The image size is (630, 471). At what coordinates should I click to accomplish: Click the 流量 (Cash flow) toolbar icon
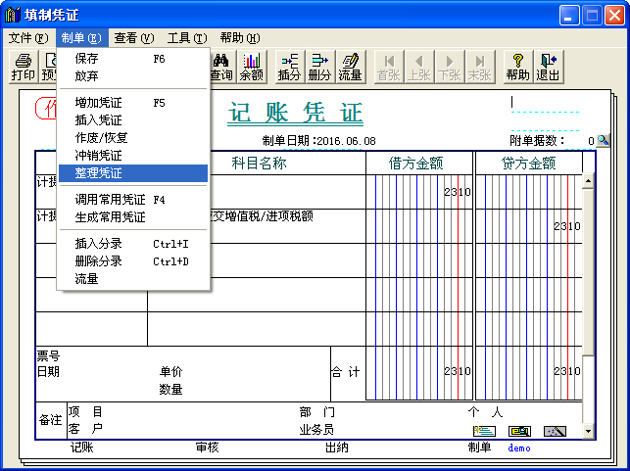click(350, 67)
